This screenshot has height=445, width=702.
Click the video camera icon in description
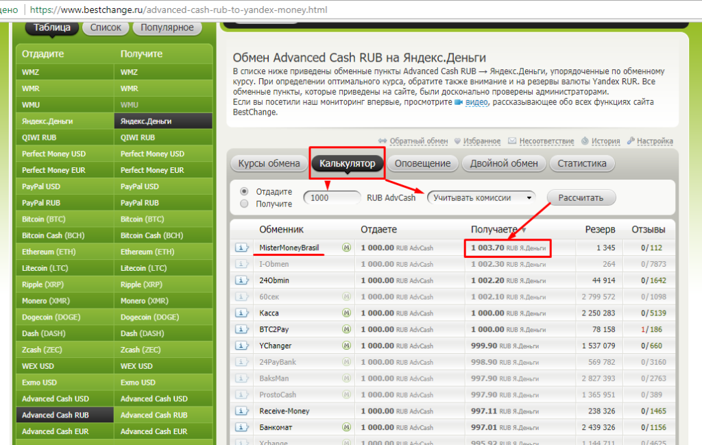[x=459, y=102]
